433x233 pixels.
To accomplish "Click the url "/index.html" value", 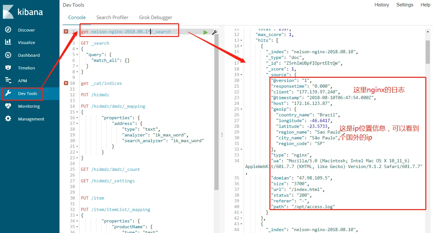I will click(306, 189).
